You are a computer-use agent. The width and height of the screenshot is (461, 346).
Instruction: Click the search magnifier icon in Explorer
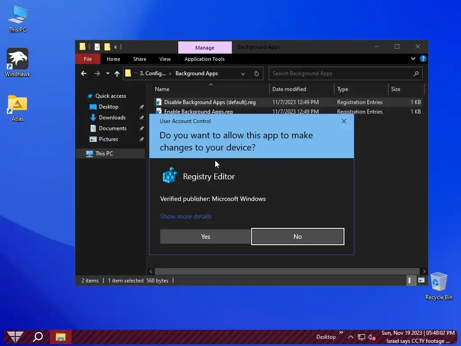(x=416, y=73)
